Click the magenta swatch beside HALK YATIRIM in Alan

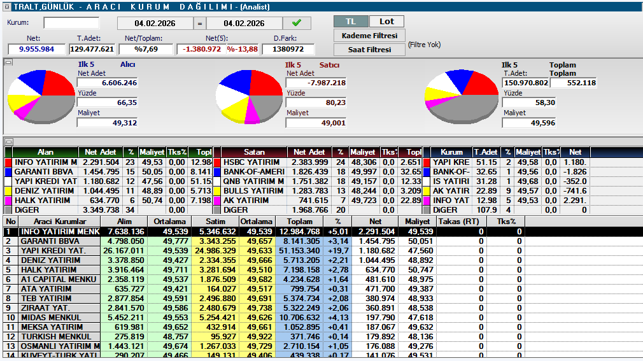[8, 201]
